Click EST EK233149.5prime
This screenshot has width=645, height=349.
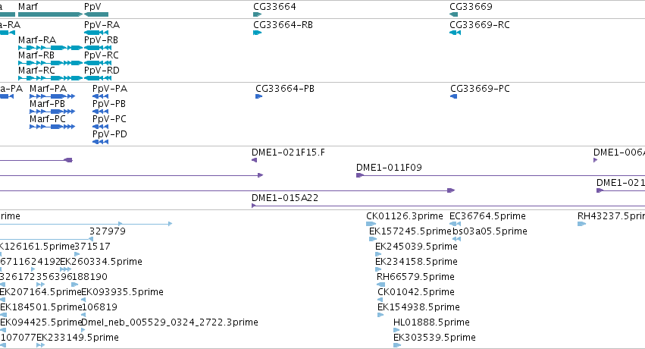click(40, 346)
